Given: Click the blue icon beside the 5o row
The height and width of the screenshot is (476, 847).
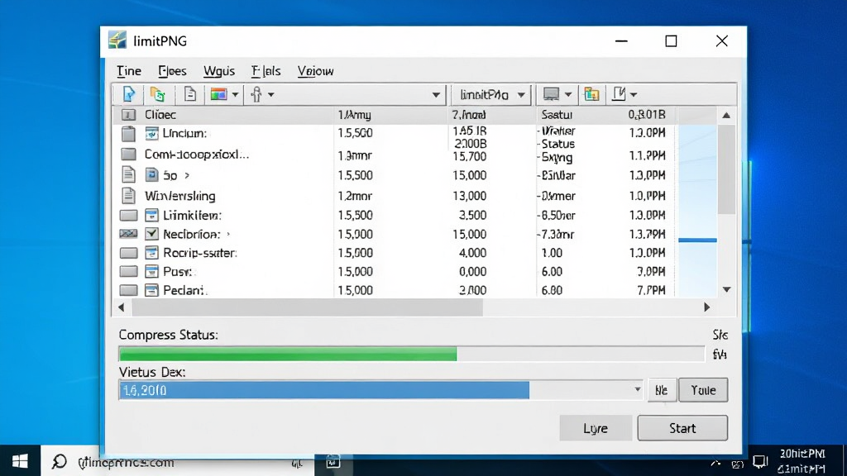Looking at the screenshot, I should point(152,175).
